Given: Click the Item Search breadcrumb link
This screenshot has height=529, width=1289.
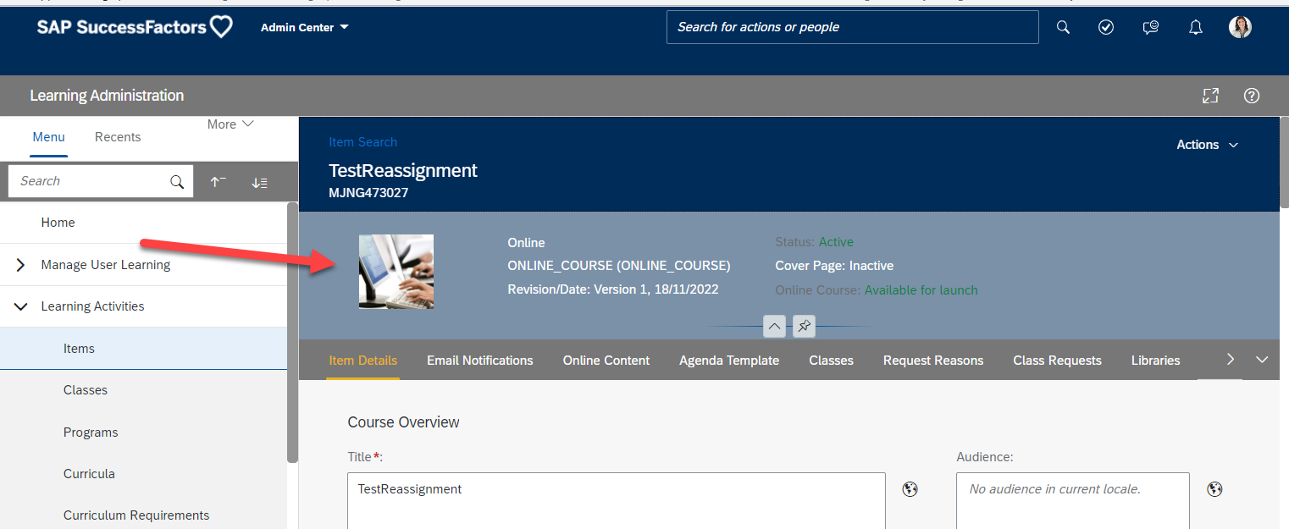Looking at the screenshot, I should click(362, 142).
